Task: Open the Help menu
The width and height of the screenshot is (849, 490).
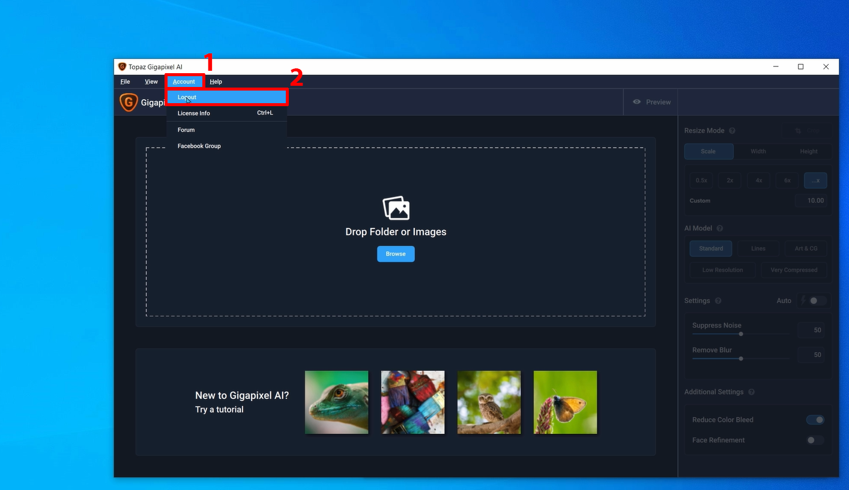Action: [x=216, y=82]
